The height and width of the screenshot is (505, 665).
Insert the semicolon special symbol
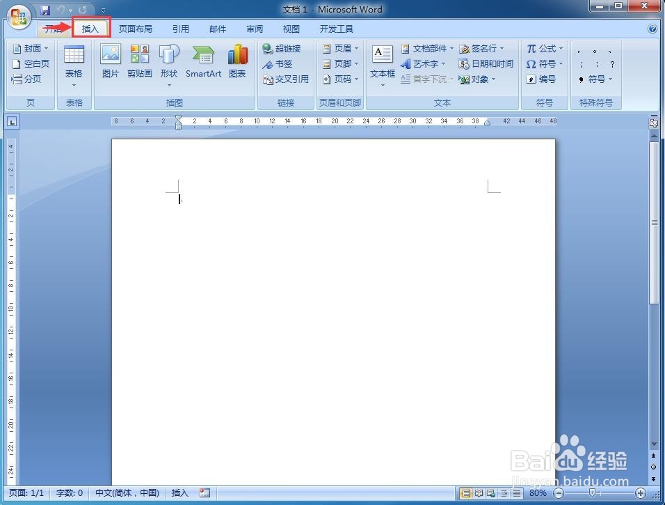click(582, 64)
